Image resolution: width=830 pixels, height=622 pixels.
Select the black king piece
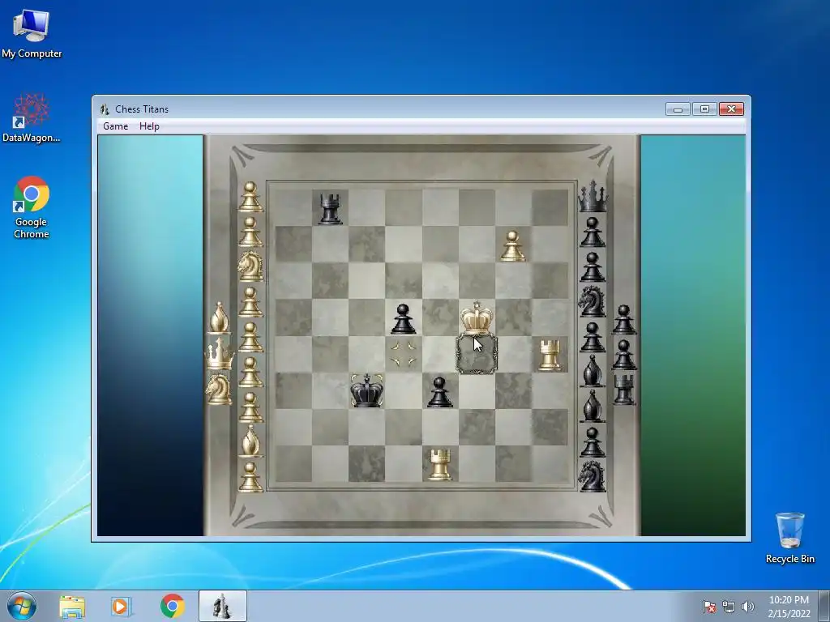367,390
